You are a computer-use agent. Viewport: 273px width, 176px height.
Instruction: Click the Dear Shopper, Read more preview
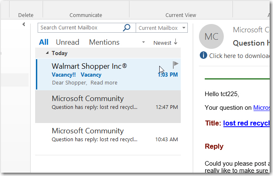[x=85, y=82]
